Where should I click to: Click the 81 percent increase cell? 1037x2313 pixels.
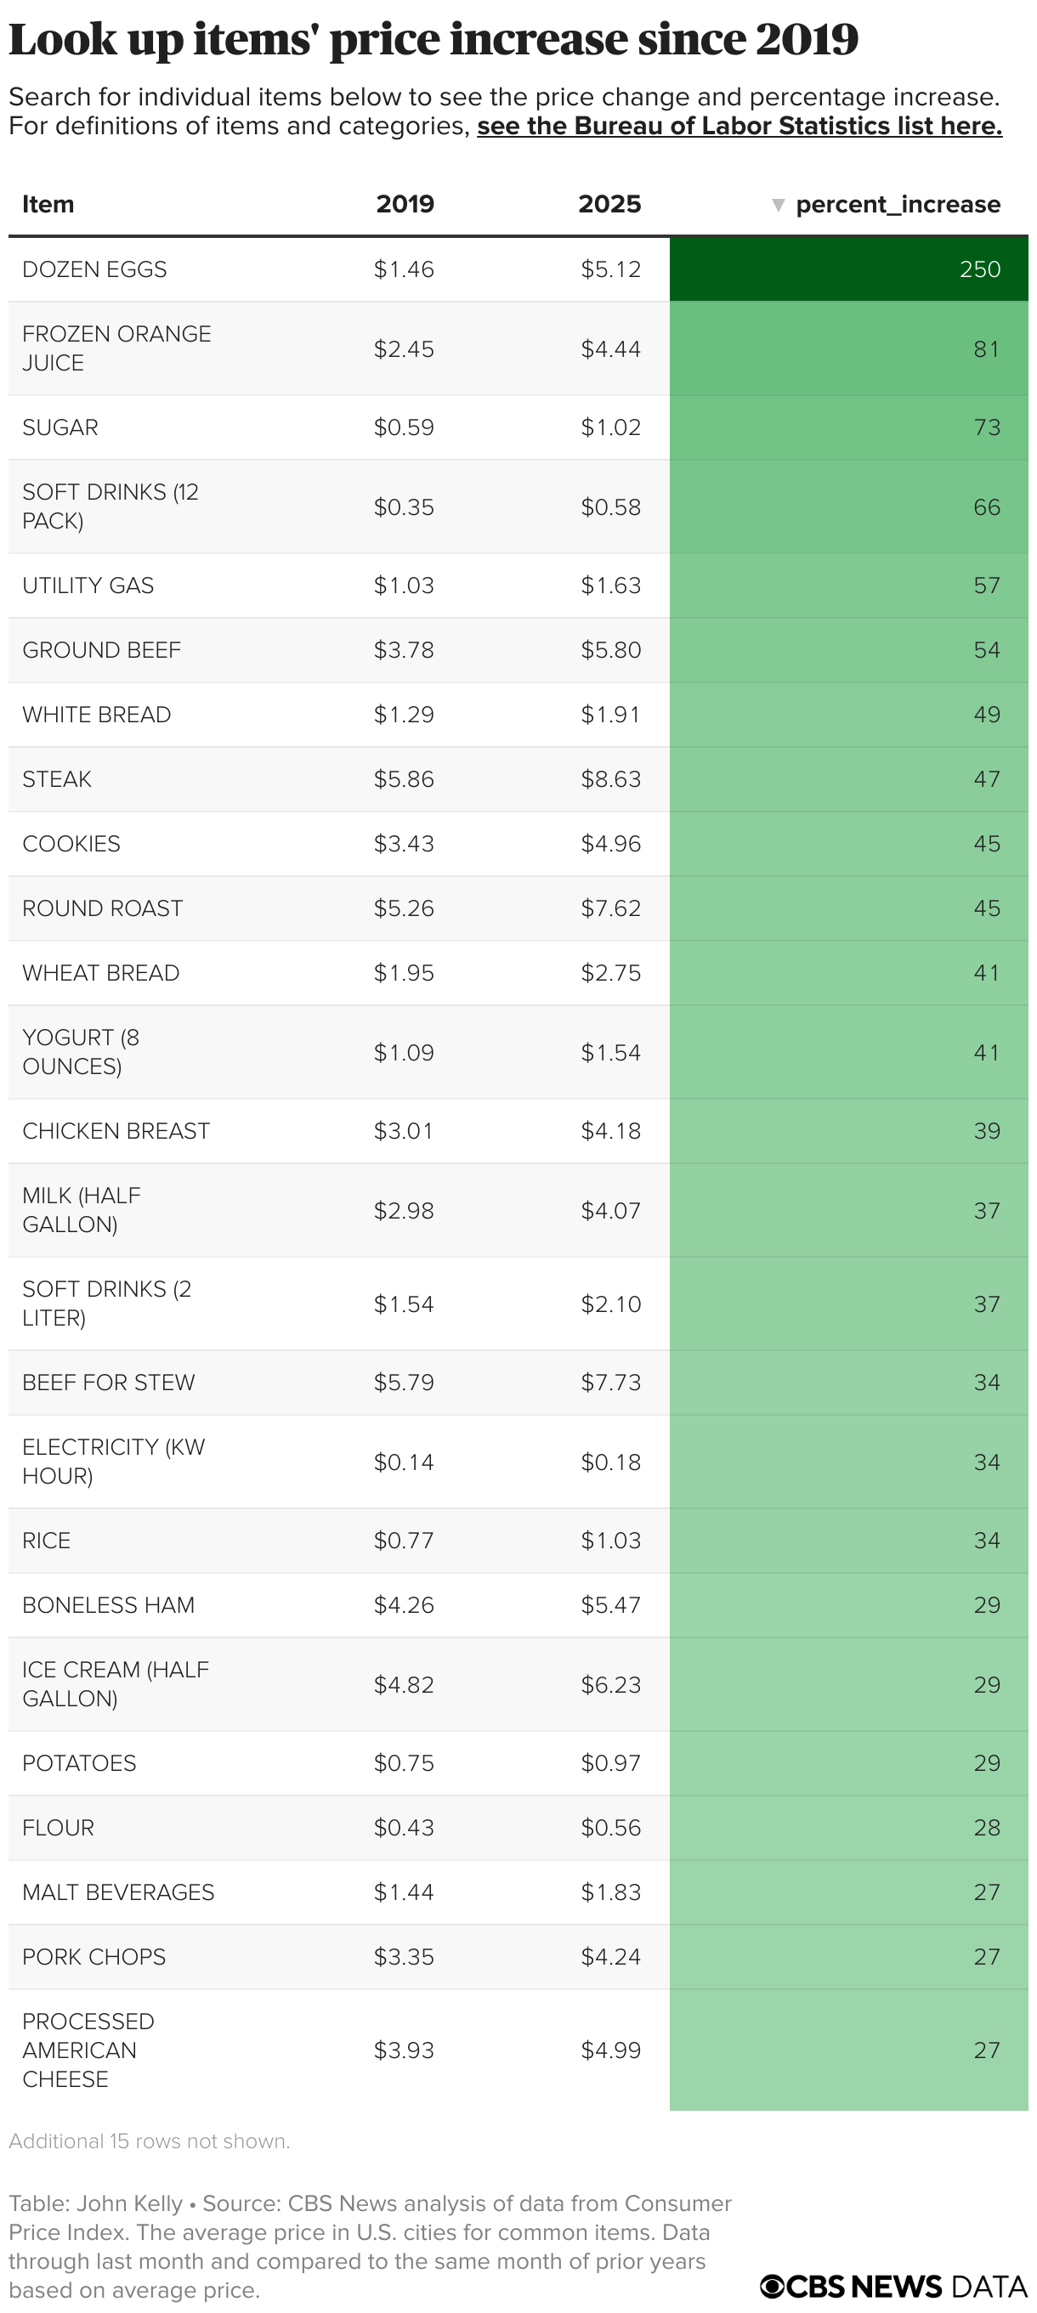848,348
